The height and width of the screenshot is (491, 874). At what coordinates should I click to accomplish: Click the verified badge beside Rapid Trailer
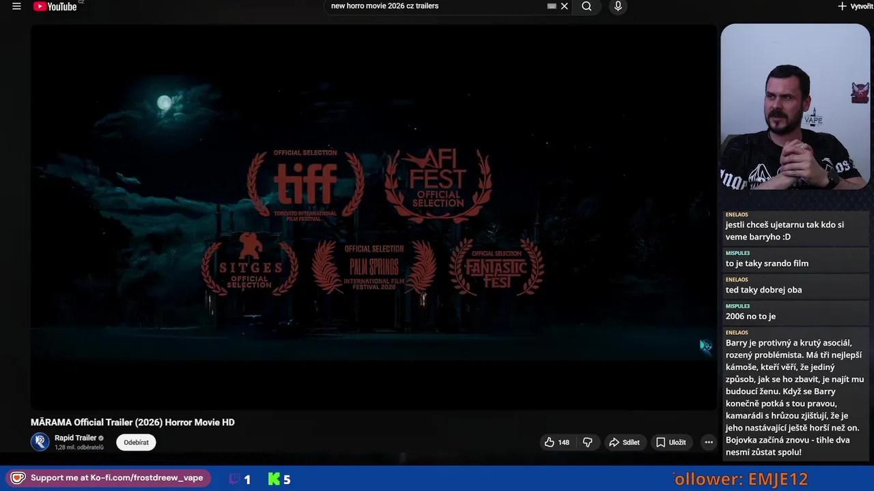pyautogui.click(x=101, y=438)
